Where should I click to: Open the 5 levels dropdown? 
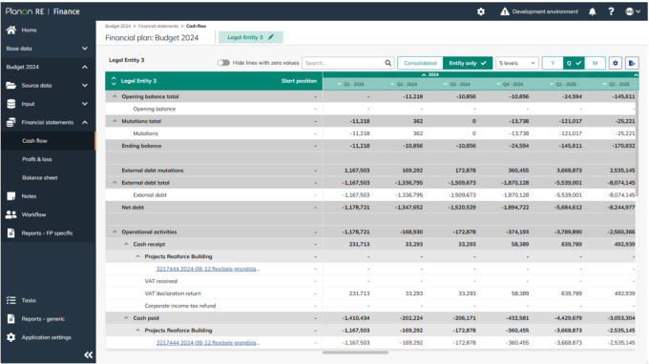pos(517,63)
